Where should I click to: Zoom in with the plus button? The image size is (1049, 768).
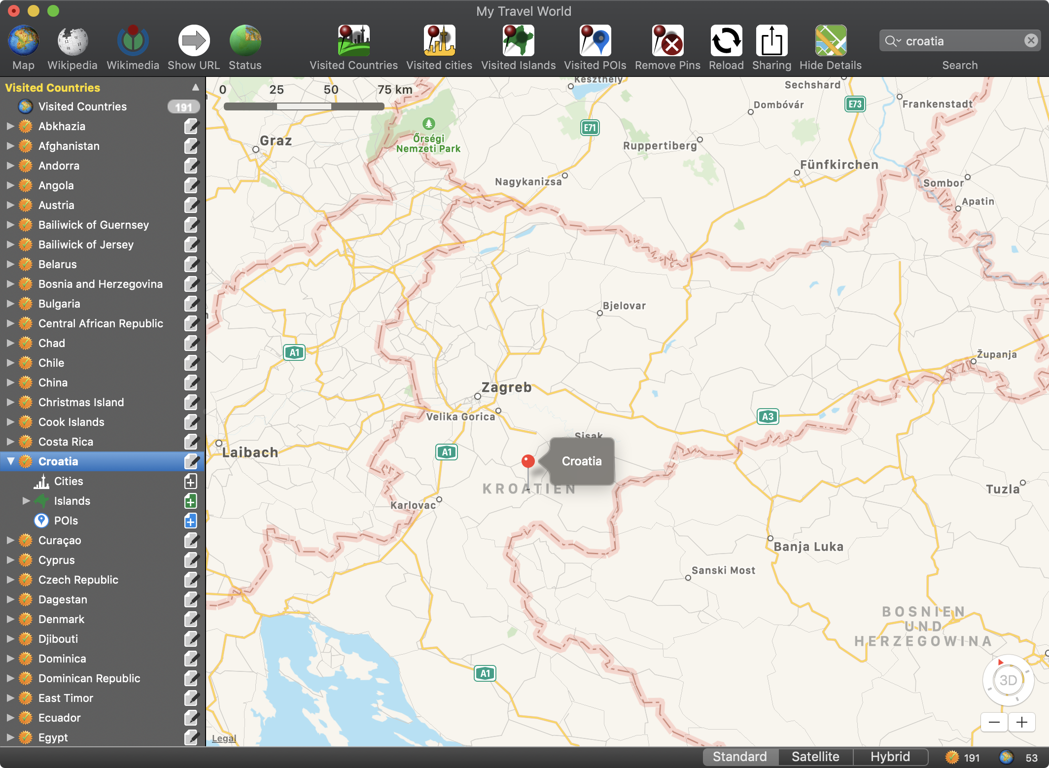point(1022,723)
